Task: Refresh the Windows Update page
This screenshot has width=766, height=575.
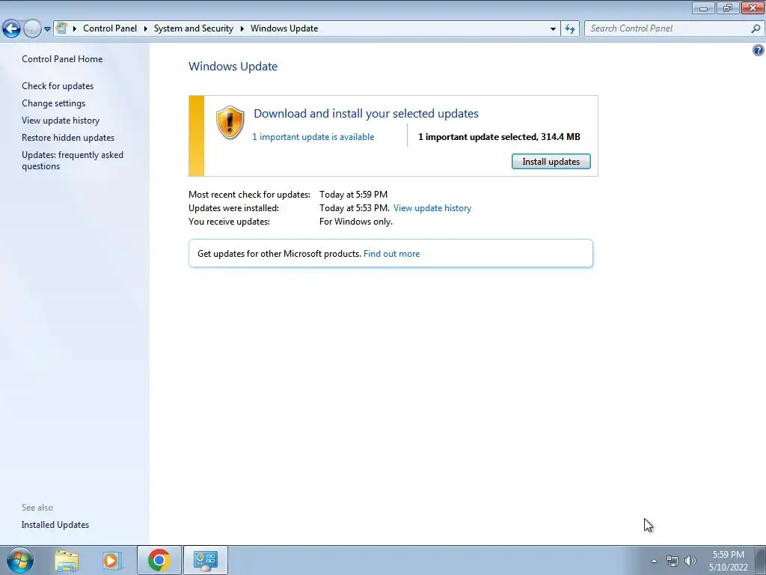Action: pyautogui.click(x=569, y=29)
